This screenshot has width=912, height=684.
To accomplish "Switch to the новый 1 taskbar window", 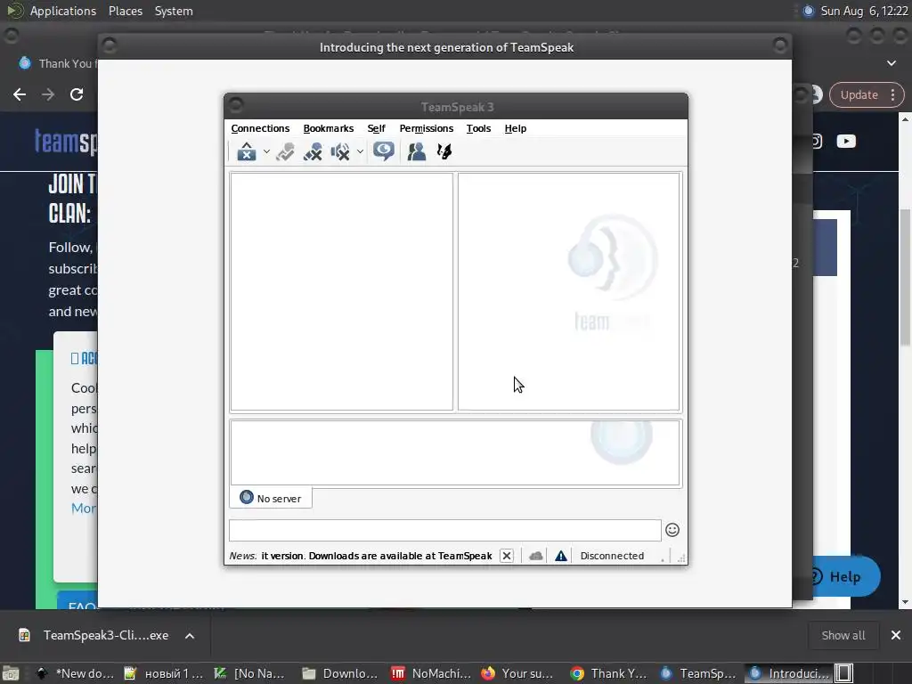I will pyautogui.click(x=164, y=673).
